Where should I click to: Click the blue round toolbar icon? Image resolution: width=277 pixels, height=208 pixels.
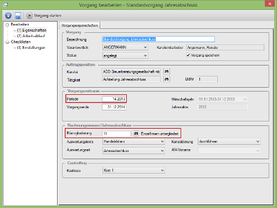tap(8, 16)
